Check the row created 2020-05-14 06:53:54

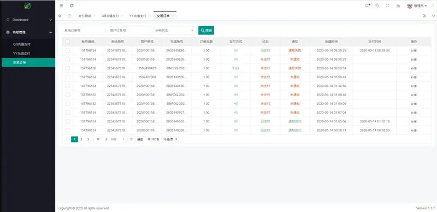pos(68,68)
